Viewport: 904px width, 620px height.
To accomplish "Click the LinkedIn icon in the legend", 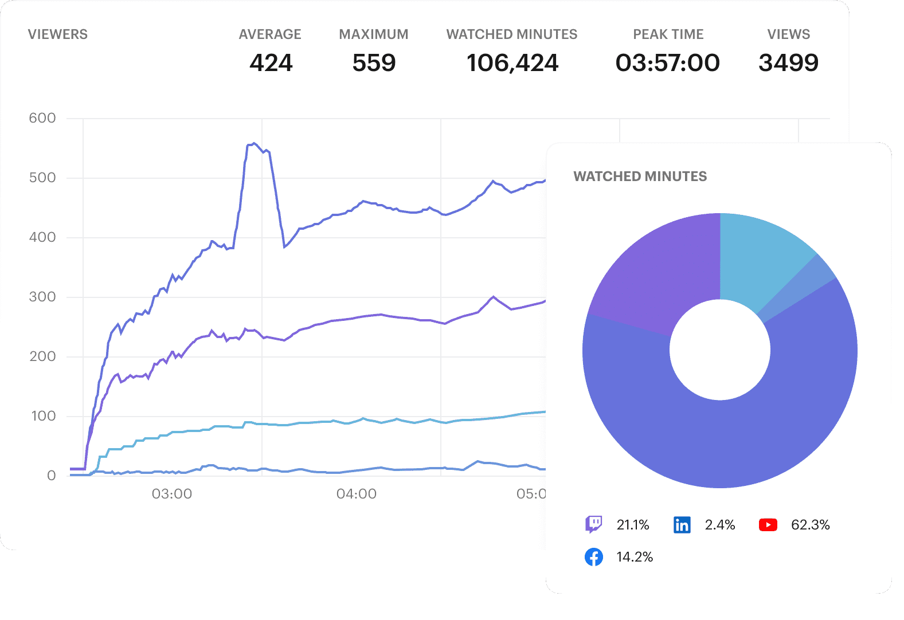I will (x=682, y=524).
